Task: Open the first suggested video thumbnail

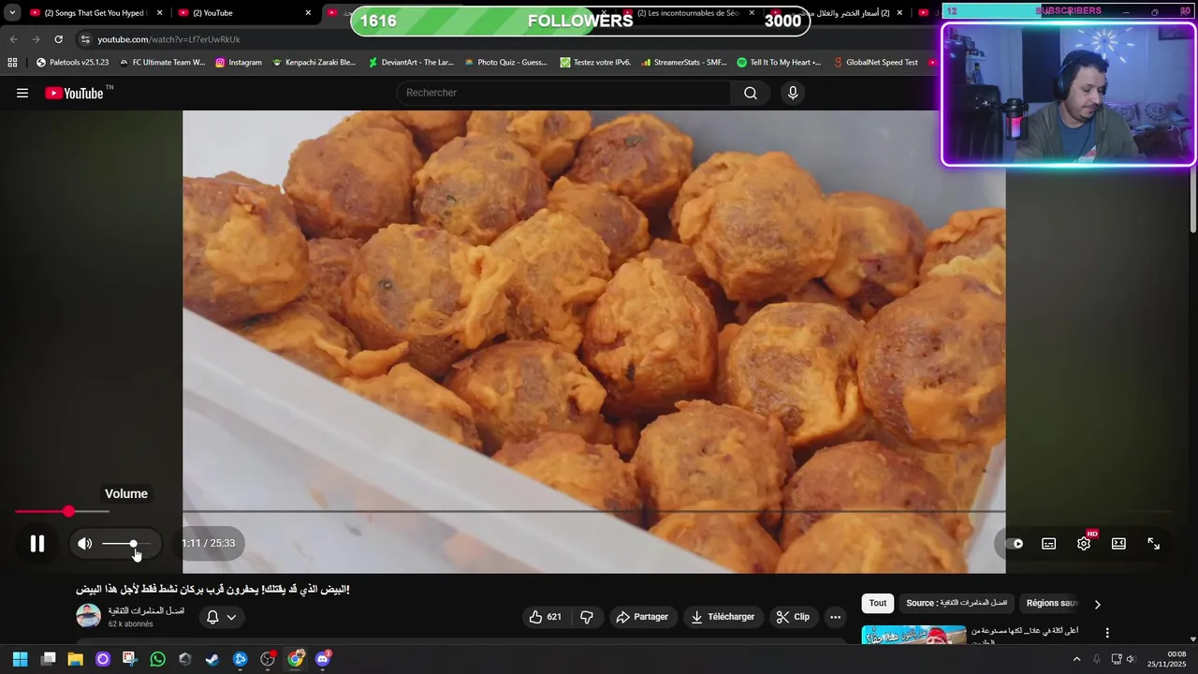Action: point(913,636)
